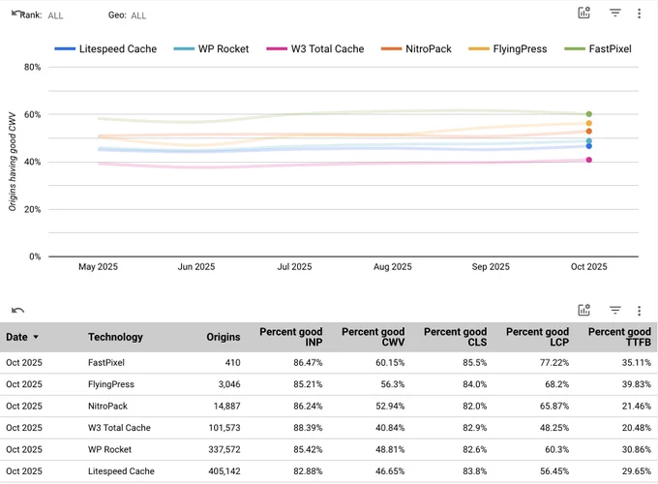Click the table's undo arrow icon
The height and width of the screenshot is (484, 658).
(x=17, y=310)
